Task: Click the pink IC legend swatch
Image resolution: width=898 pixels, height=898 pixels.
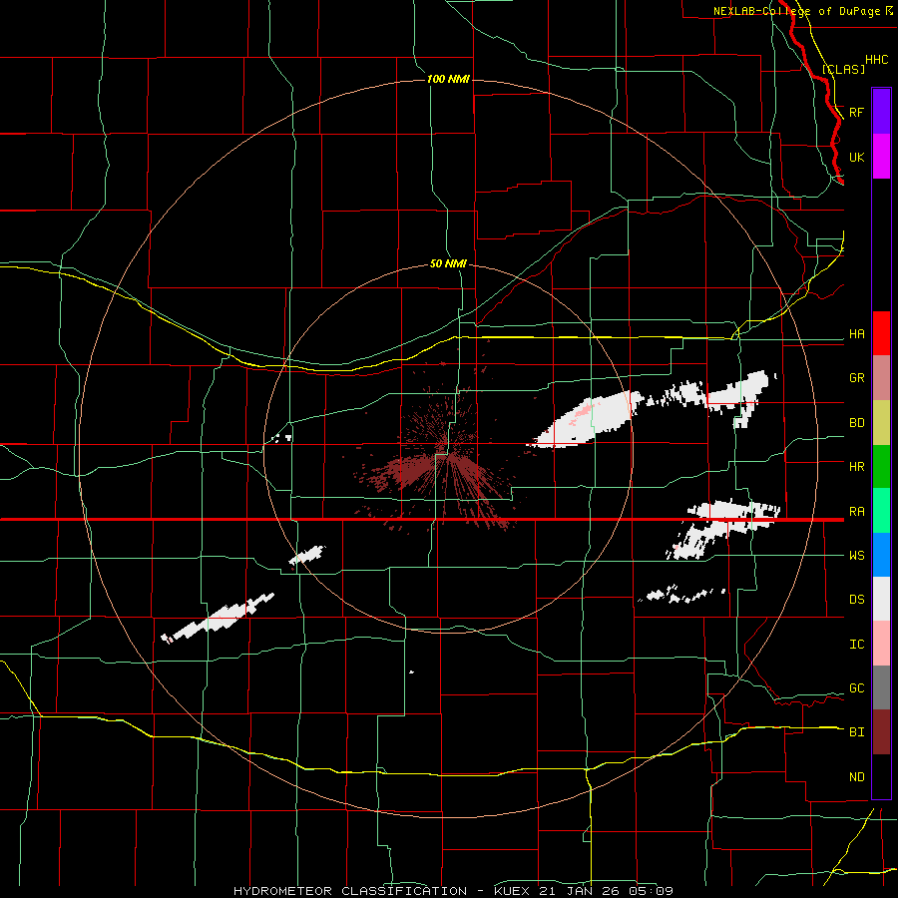Action: 881,644
